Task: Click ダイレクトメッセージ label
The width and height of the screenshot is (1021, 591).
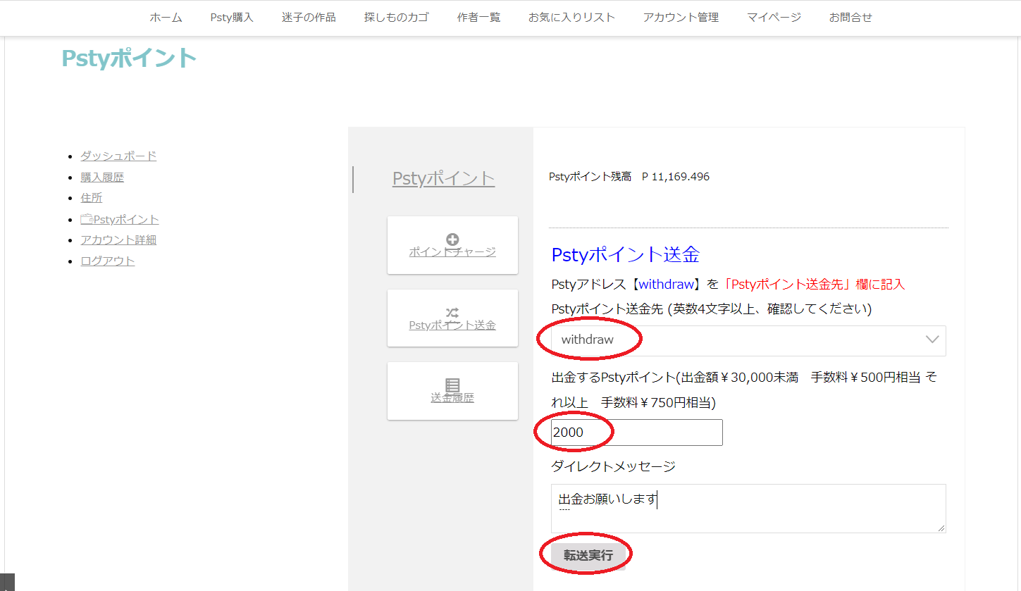Action: point(613,466)
